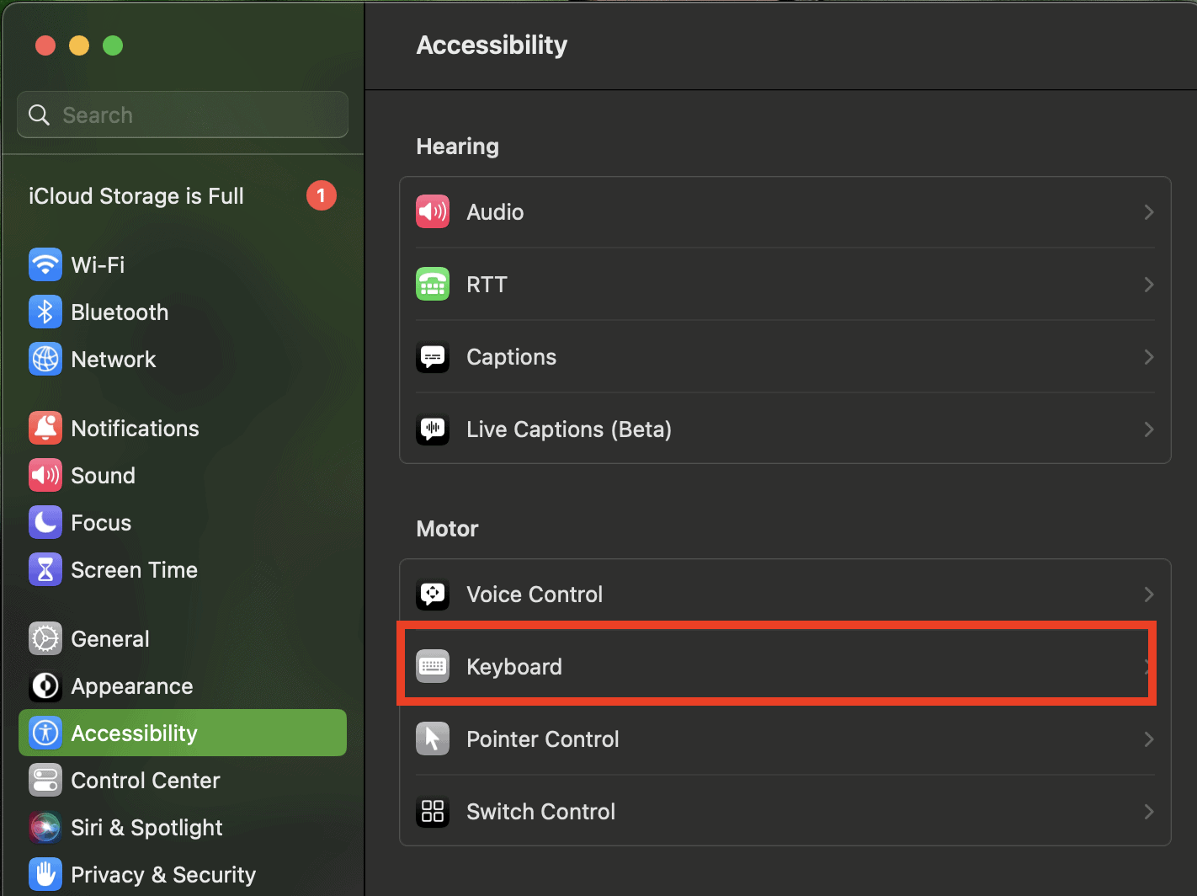Expand the Captions row chevron

click(1148, 357)
